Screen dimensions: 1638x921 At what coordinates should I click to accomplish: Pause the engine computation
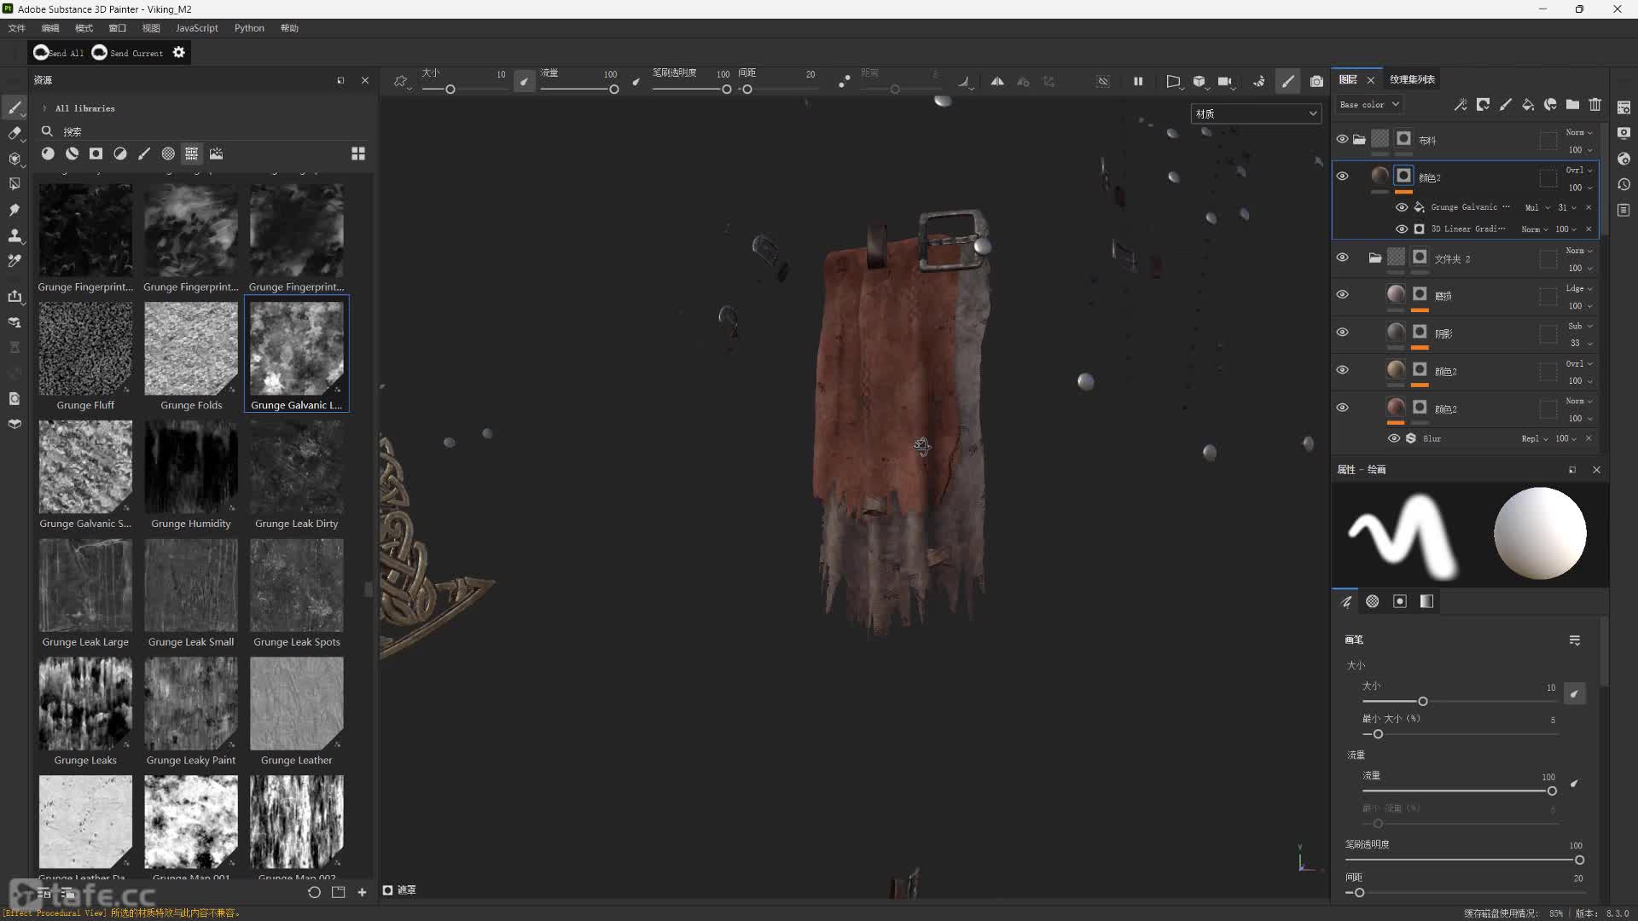point(1137,81)
